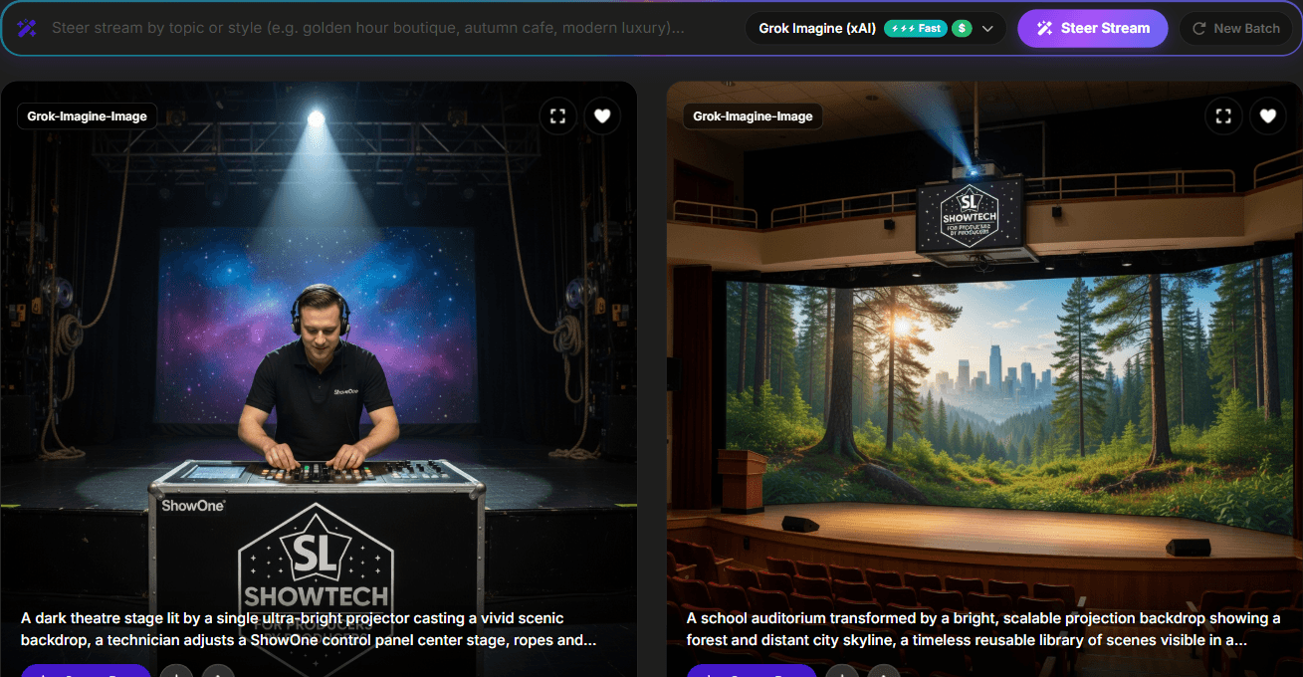This screenshot has height=677, width=1303.
Task: Click the Steer Stream button
Action: coord(1092,28)
